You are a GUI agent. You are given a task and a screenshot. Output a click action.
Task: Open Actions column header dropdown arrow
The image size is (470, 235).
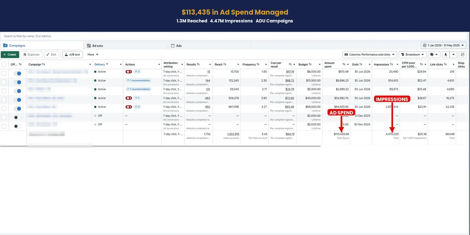click(159, 64)
